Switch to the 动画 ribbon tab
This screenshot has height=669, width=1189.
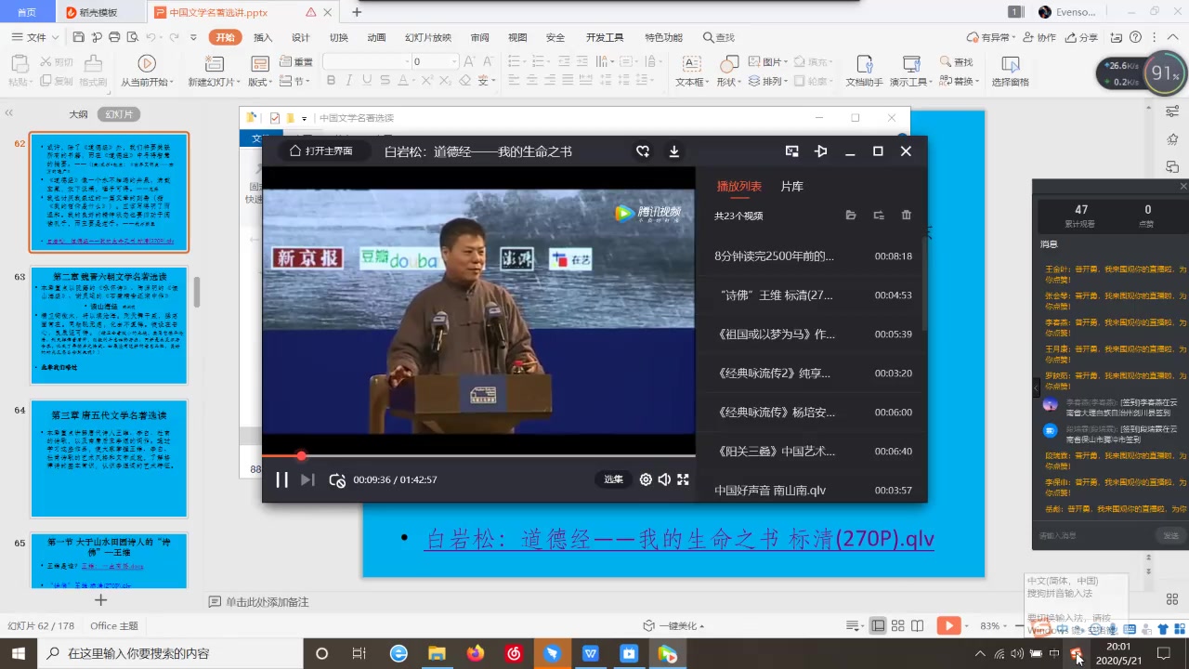tap(376, 37)
